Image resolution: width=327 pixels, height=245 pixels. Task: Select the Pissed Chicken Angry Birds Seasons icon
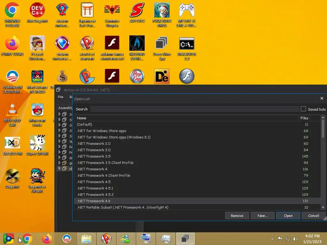(37, 48)
